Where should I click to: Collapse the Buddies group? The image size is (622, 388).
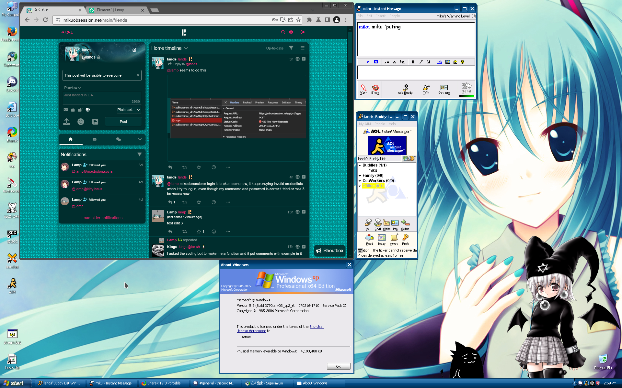coord(360,165)
